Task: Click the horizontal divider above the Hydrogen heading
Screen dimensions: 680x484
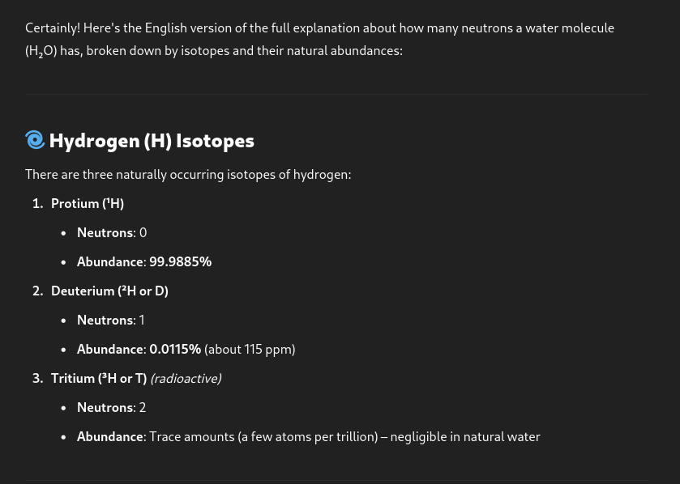Action: 336,95
